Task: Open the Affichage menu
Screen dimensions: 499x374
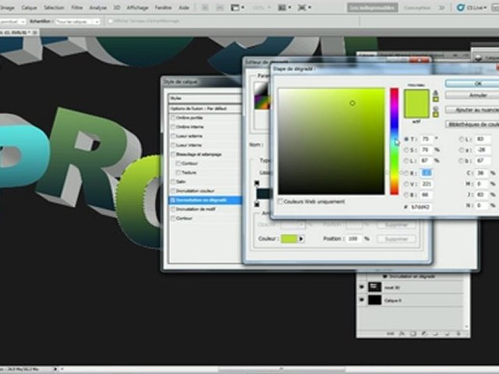Action: (x=137, y=8)
